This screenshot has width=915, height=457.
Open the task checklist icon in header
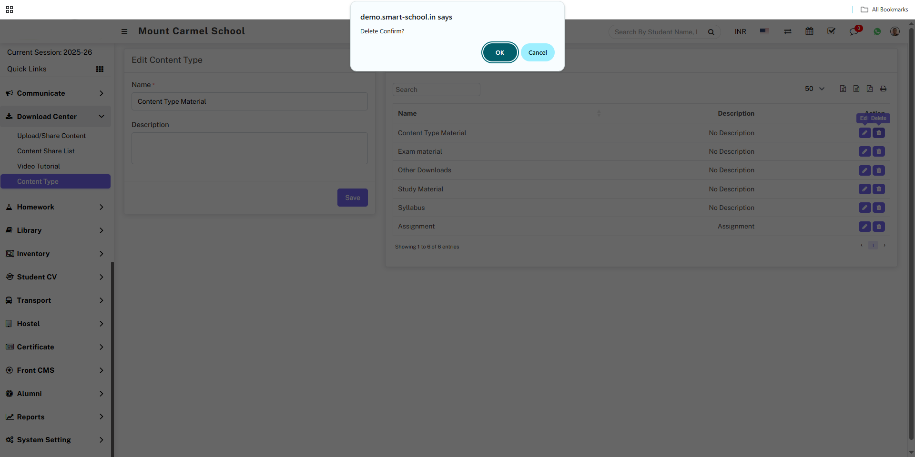pyautogui.click(x=831, y=31)
